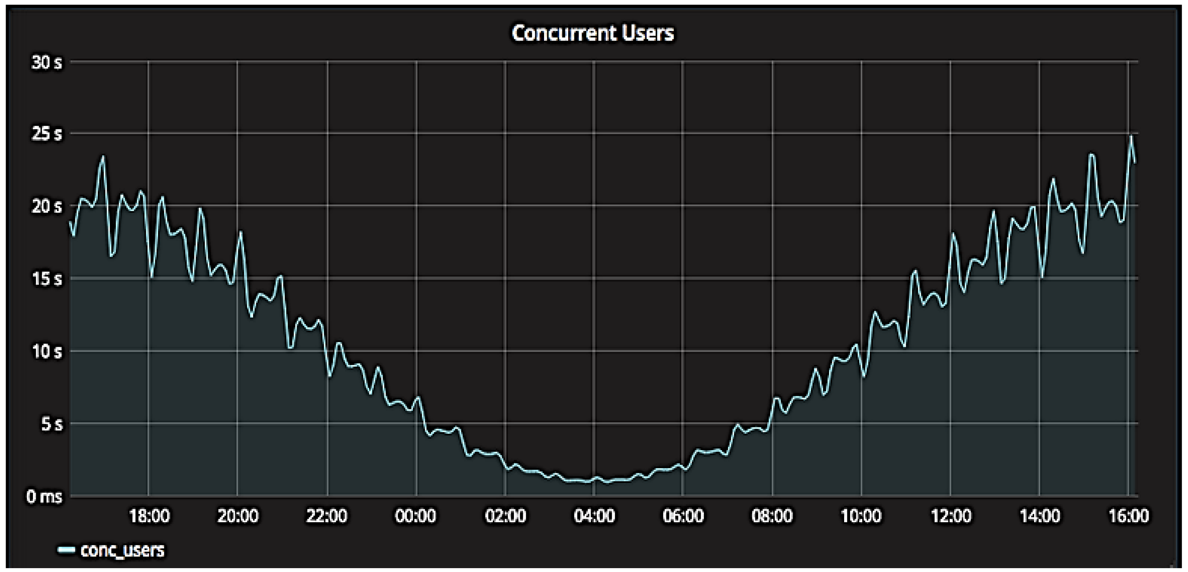
Task: Click the 15 s y-axis label
Action: point(46,279)
